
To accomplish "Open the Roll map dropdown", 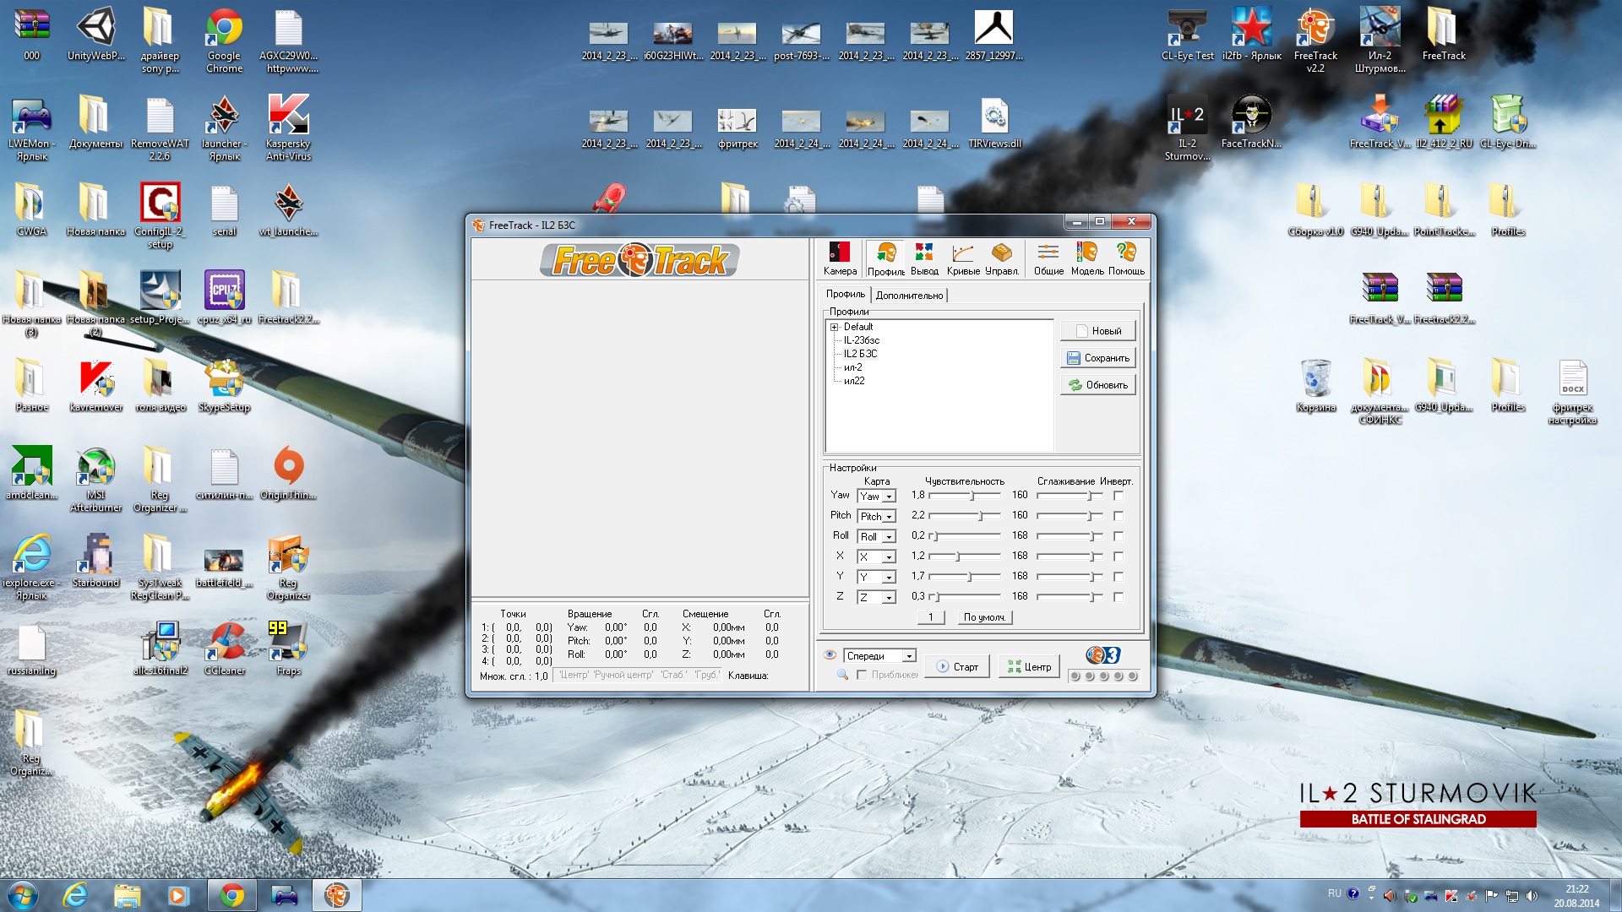I will coord(889,537).
